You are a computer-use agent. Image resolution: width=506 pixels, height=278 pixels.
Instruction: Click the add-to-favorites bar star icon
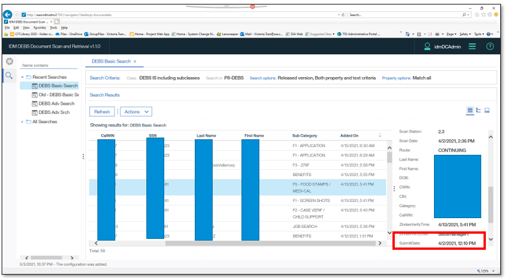click(x=6, y=34)
